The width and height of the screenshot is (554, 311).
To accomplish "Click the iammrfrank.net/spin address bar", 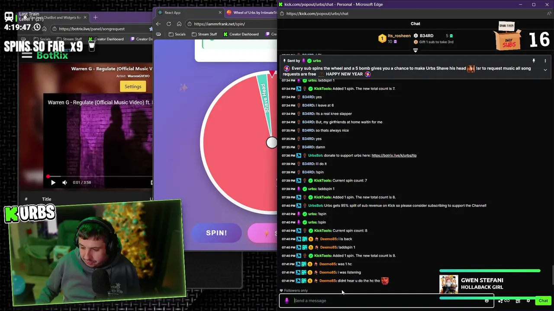I will [x=232, y=24].
